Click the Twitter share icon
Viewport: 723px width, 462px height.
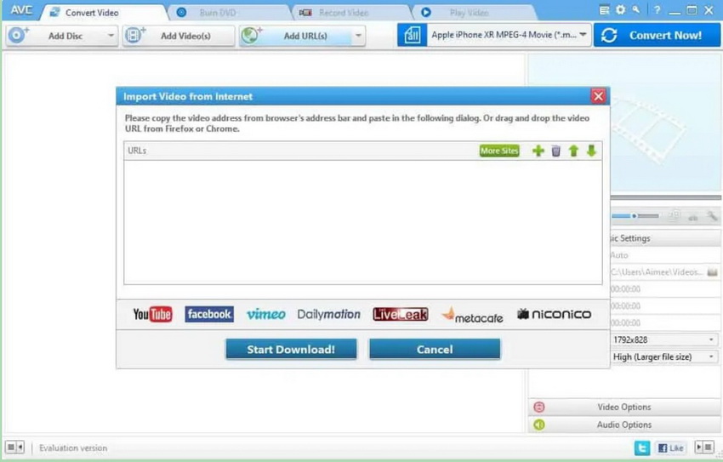(643, 448)
